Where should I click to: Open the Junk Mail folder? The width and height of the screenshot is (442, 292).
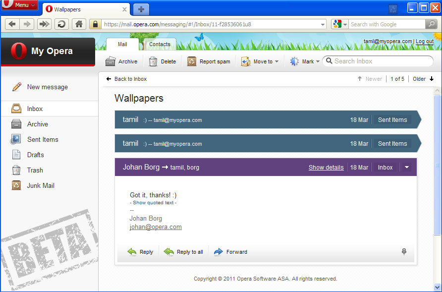coord(41,185)
